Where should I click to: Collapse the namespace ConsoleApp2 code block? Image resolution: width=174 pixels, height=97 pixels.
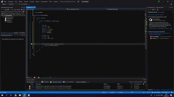pyautogui.click(x=34, y=15)
